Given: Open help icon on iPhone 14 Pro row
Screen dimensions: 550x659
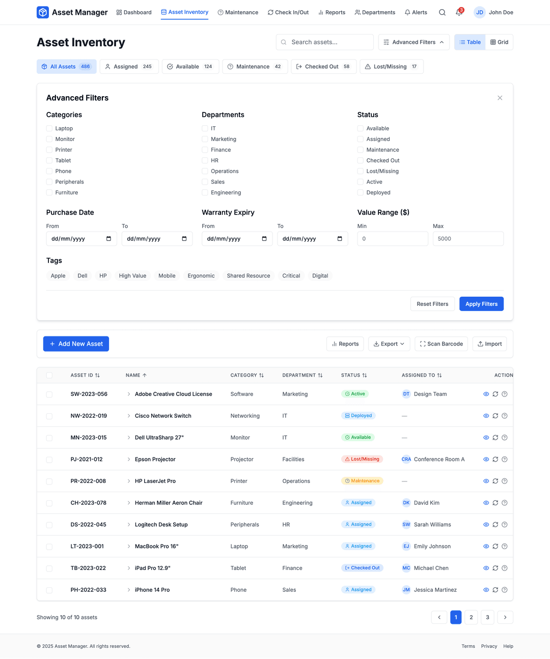Looking at the screenshot, I should click(504, 590).
